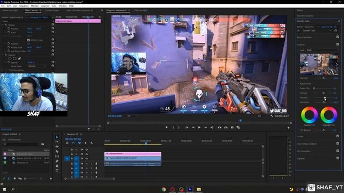Open Windows Start menu
Image resolution: width=344 pixels, height=193 pixels.
(x=4, y=189)
